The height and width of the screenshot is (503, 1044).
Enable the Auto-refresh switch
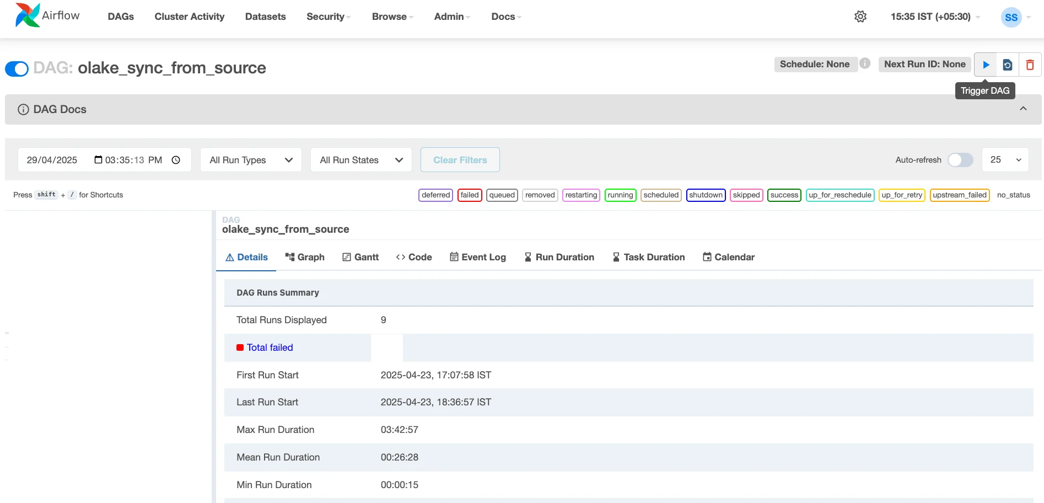[960, 160]
